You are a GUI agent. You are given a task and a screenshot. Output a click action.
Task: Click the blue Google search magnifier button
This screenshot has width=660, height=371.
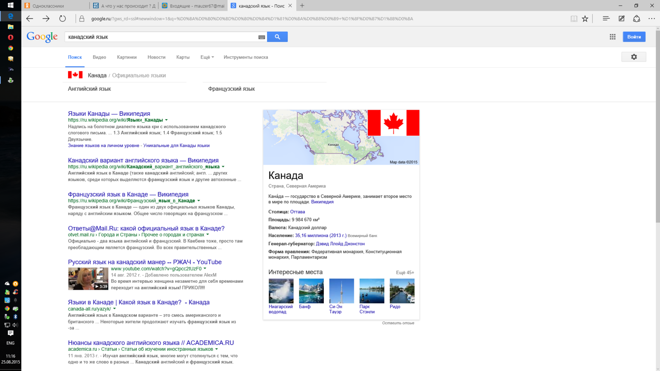pyautogui.click(x=277, y=37)
